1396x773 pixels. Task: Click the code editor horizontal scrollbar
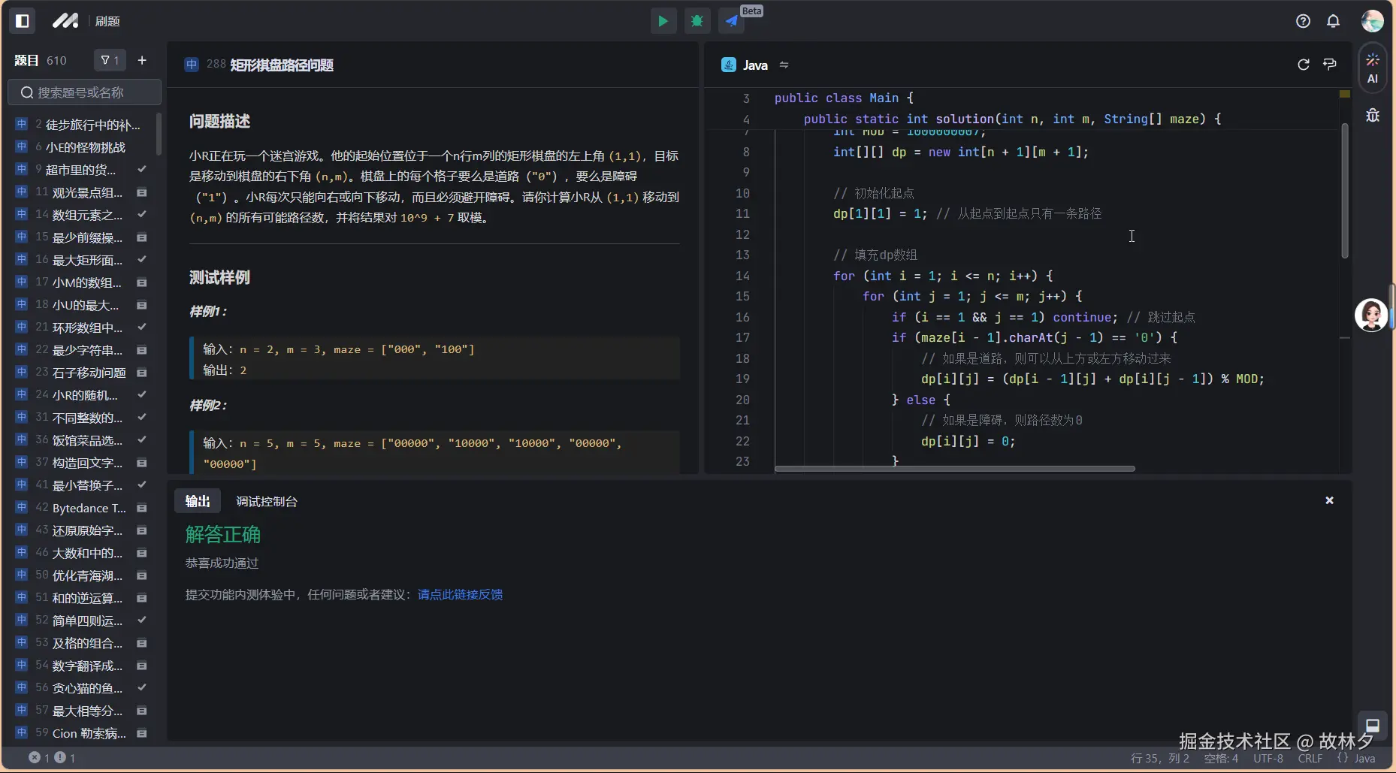pos(954,469)
